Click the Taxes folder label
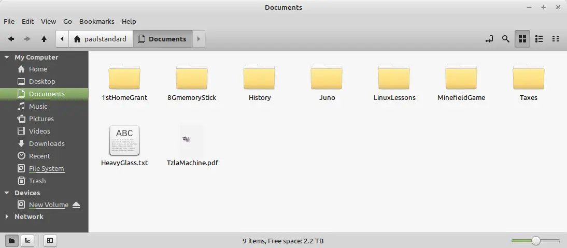The height and width of the screenshot is (248, 567). point(529,98)
